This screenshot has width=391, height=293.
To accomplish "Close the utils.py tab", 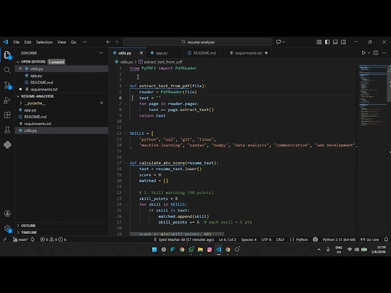I will point(141,53).
